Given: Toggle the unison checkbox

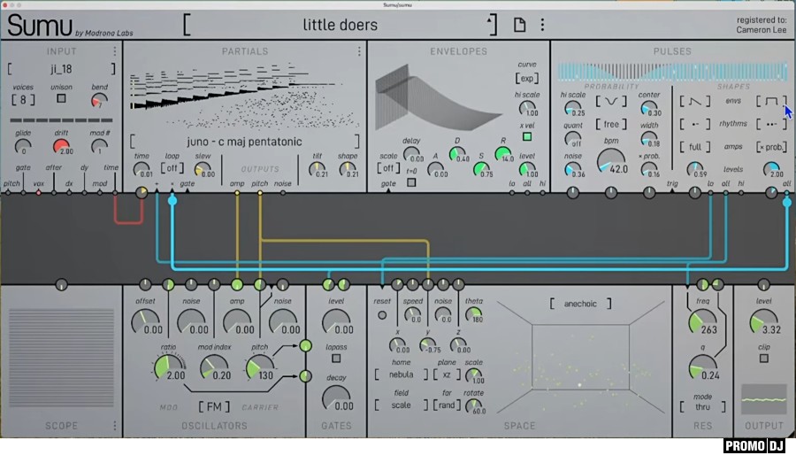Looking at the screenshot, I should pyautogui.click(x=61, y=98).
